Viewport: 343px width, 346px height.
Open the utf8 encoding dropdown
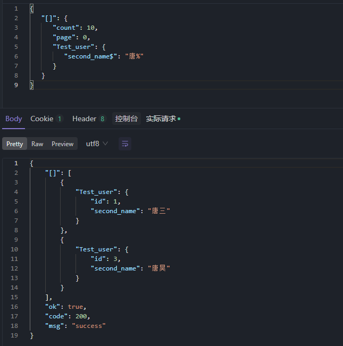click(x=97, y=144)
